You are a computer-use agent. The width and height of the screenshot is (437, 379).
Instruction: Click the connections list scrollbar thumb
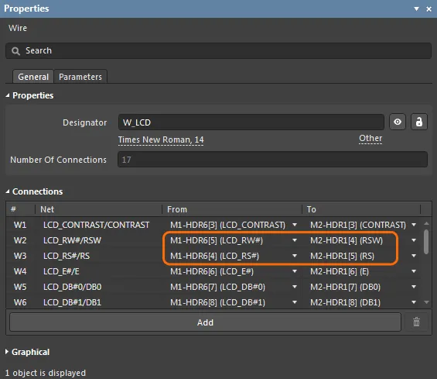426,242
